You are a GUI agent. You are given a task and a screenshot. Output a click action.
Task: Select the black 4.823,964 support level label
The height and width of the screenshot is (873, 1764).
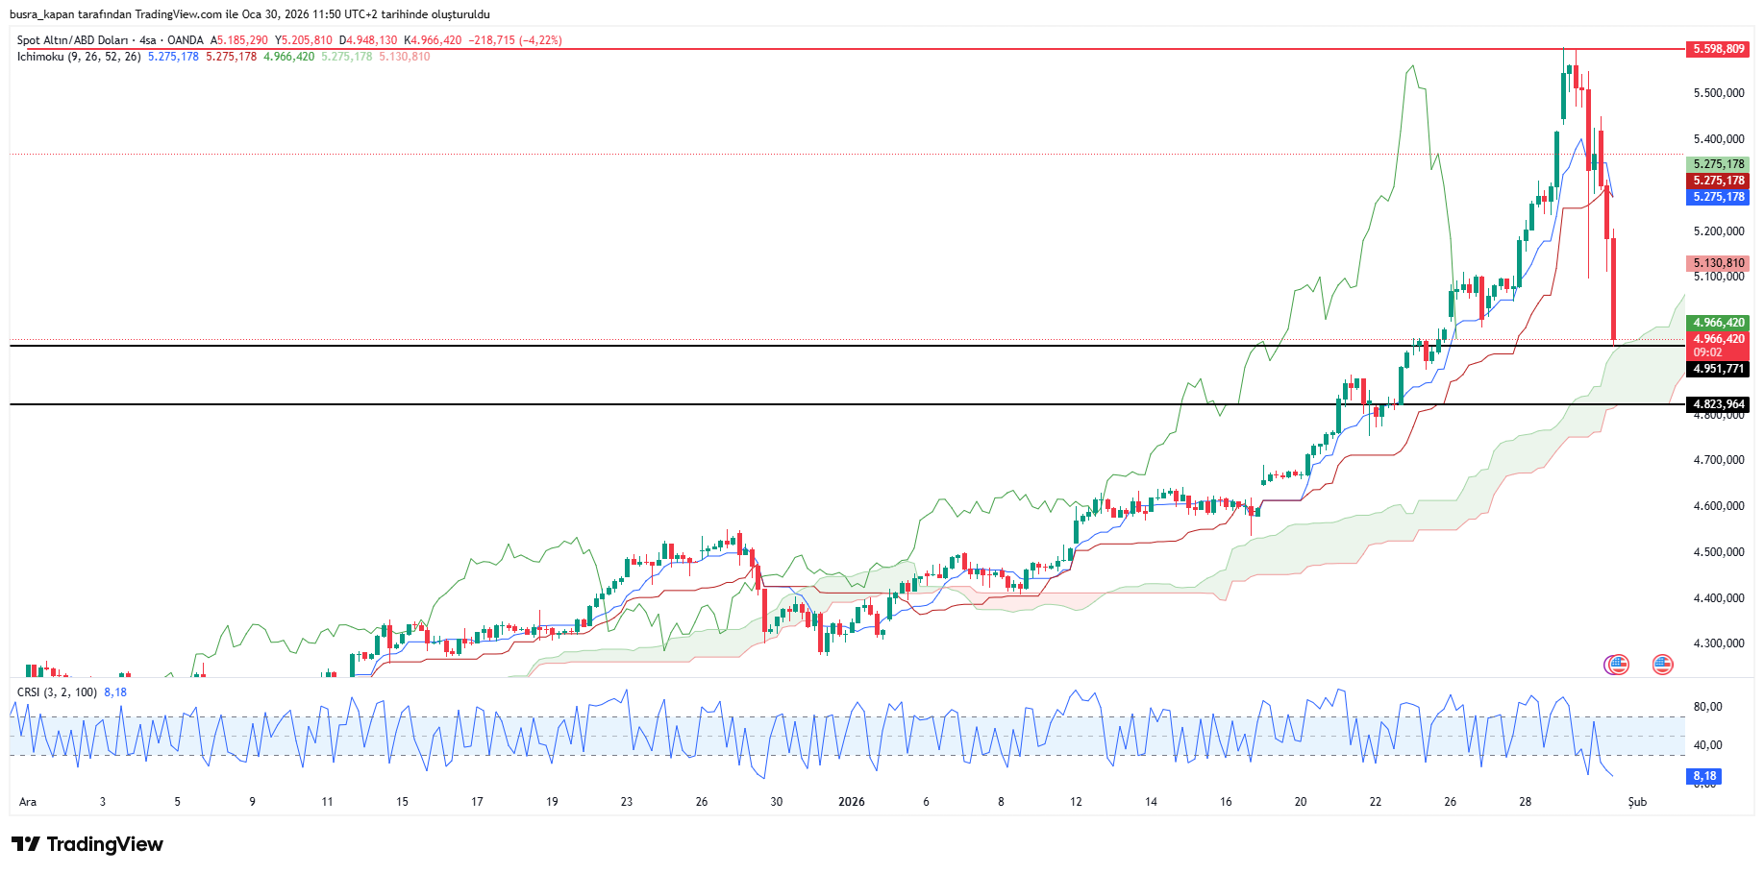coord(1718,404)
